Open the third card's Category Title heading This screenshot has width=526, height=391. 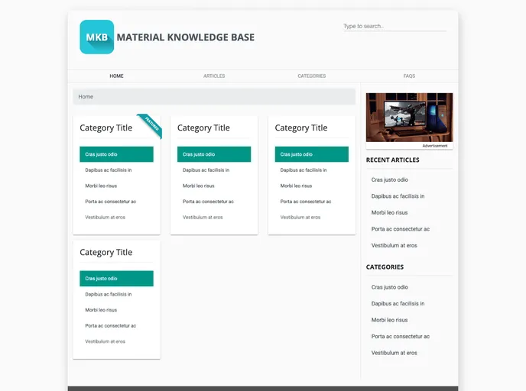tap(301, 128)
